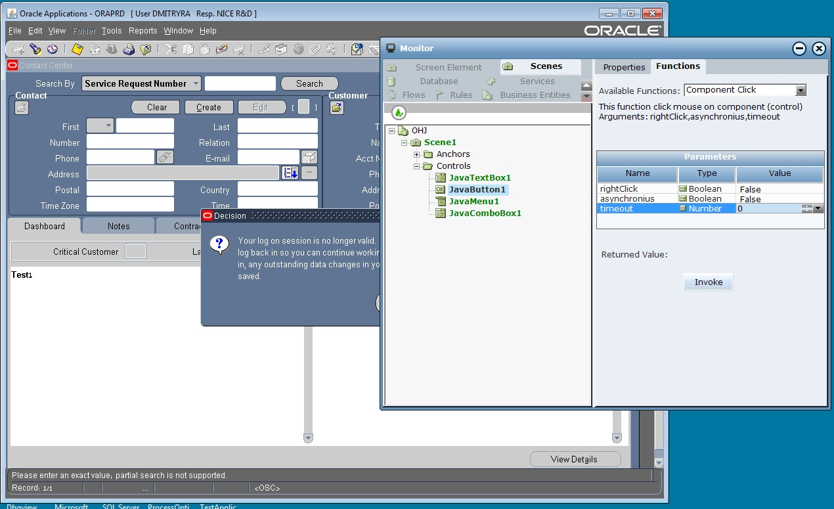Click the flashlight Find icon in Oracle toolbar
This screenshot has height=509, width=834.
point(35,49)
